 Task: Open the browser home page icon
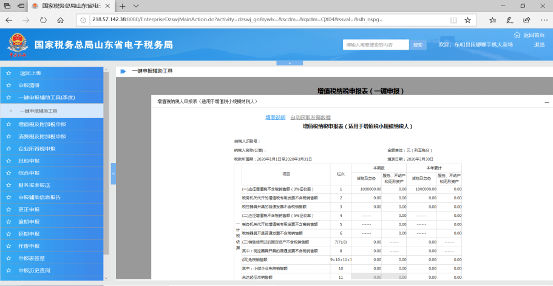[x=60, y=20]
